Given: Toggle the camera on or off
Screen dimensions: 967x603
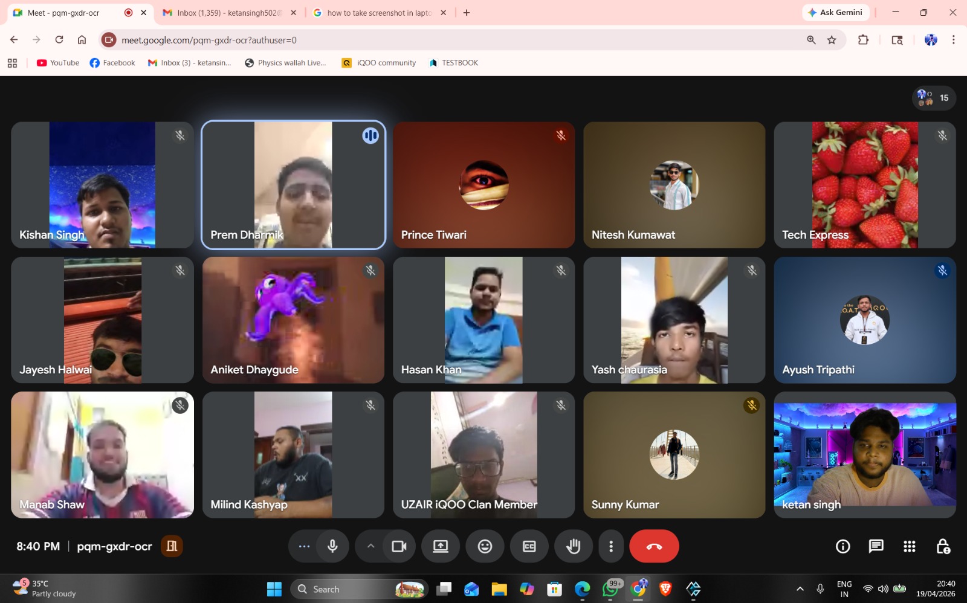Looking at the screenshot, I should (x=399, y=546).
